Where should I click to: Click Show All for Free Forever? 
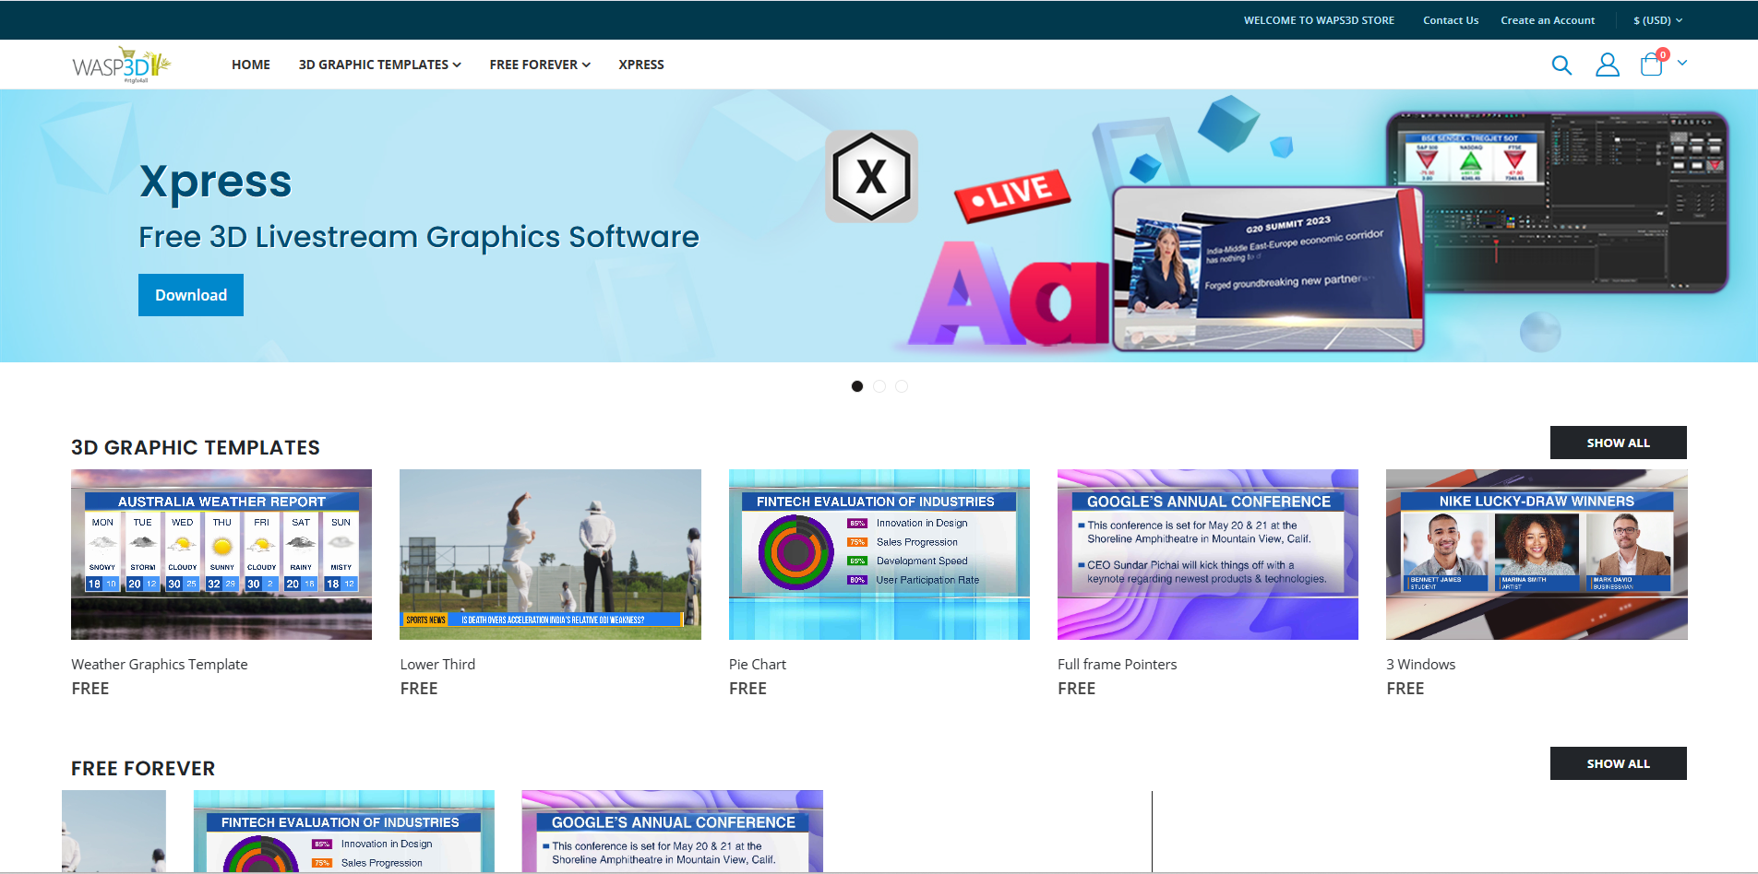point(1619,763)
